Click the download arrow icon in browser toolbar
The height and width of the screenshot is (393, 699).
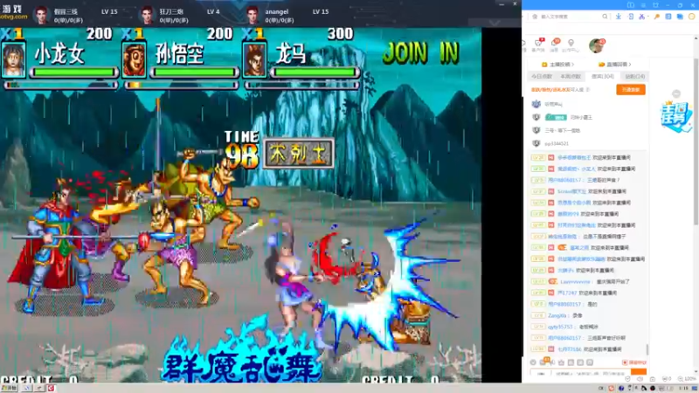(619, 17)
